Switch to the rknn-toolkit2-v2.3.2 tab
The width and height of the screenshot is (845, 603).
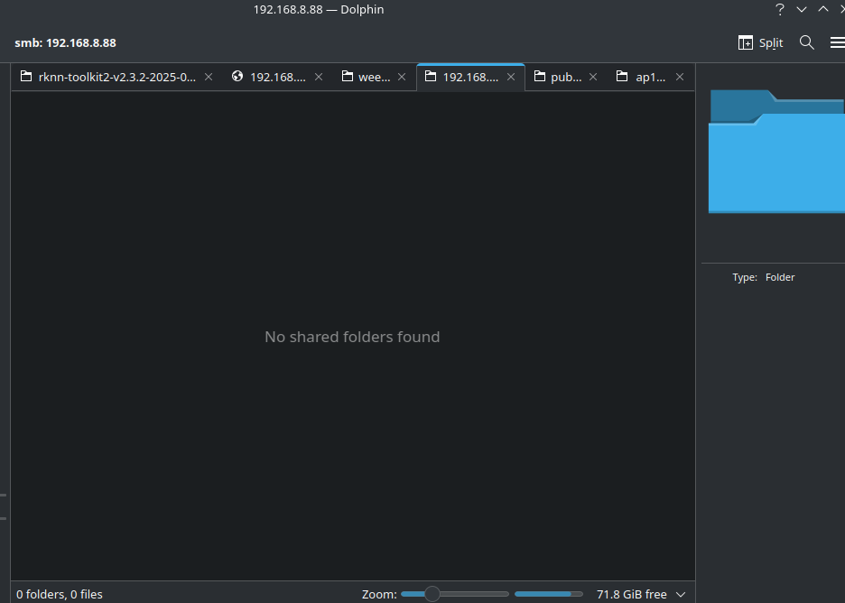(x=117, y=77)
